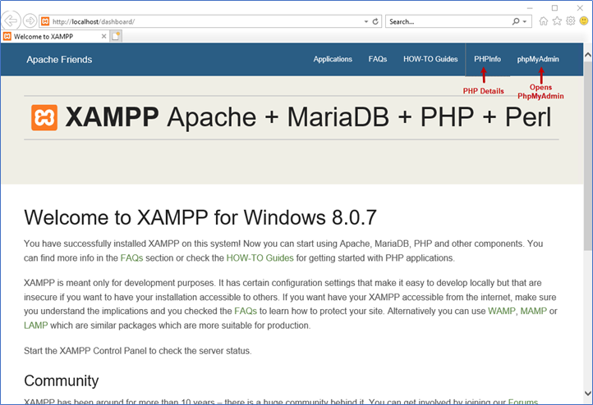The height and width of the screenshot is (405, 593).
Task: Click the Community heading
Action: [x=62, y=381]
